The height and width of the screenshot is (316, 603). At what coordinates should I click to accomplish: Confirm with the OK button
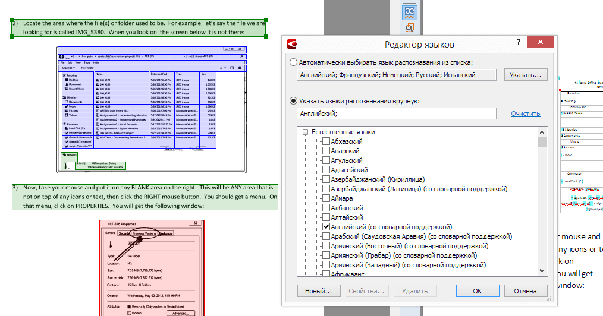(476, 291)
